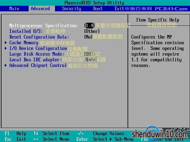Click the Item Specific Help heading
The height and width of the screenshot is (142, 190).
pos(157,20)
